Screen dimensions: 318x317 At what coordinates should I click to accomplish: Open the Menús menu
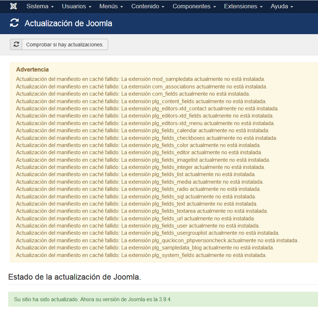pos(111,6)
